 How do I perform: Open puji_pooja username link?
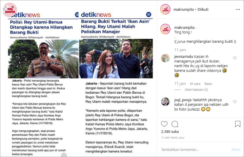[183, 100]
